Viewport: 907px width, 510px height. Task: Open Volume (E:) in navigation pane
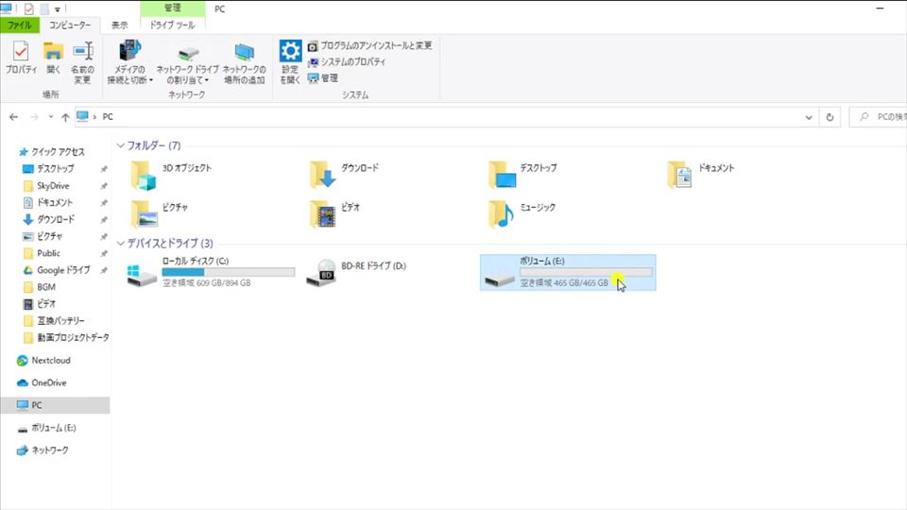click(53, 428)
